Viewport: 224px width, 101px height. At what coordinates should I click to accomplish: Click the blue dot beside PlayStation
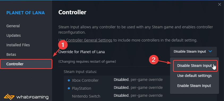[x=69, y=88]
